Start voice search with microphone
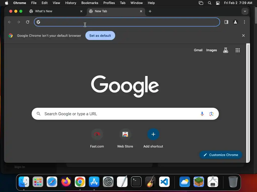 pyautogui.click(x=202, y=114)
